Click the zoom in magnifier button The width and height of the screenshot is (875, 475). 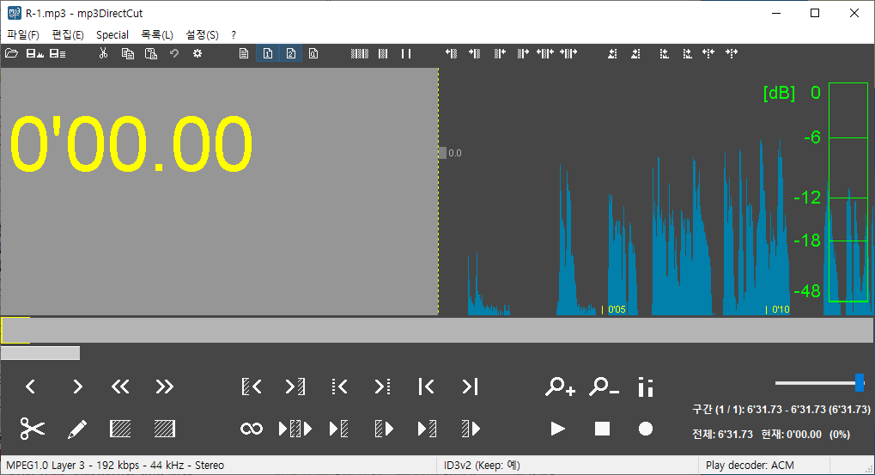[560, 387]
